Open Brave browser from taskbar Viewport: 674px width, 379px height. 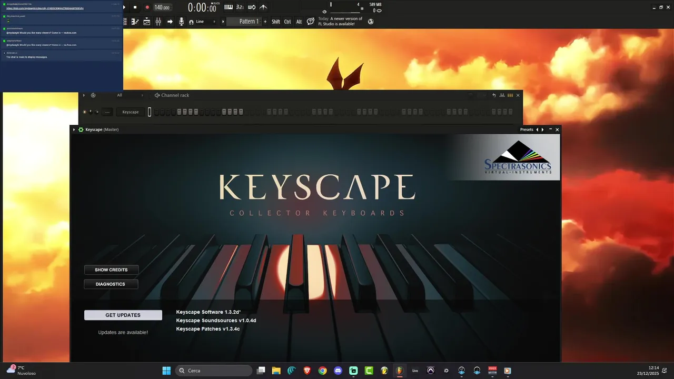click(307, 371)
